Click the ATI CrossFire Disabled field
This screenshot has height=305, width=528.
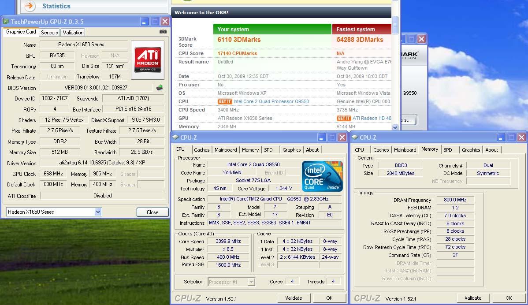[102, 196]
